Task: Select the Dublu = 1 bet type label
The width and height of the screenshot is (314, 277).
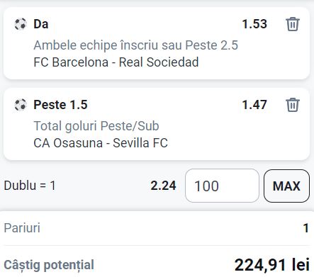Action: pyautogui.click(x=30, y=186)
